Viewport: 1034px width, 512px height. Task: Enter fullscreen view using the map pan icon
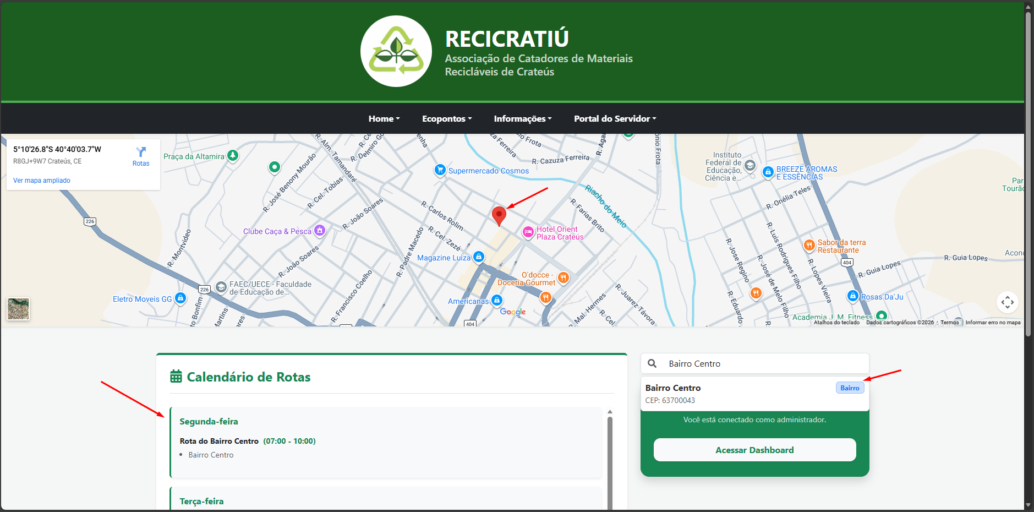click(1008, 302)
